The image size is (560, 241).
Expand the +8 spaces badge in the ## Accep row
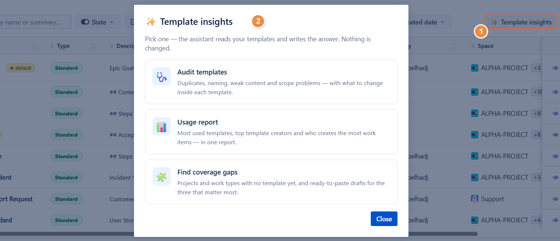coord(537,135)
